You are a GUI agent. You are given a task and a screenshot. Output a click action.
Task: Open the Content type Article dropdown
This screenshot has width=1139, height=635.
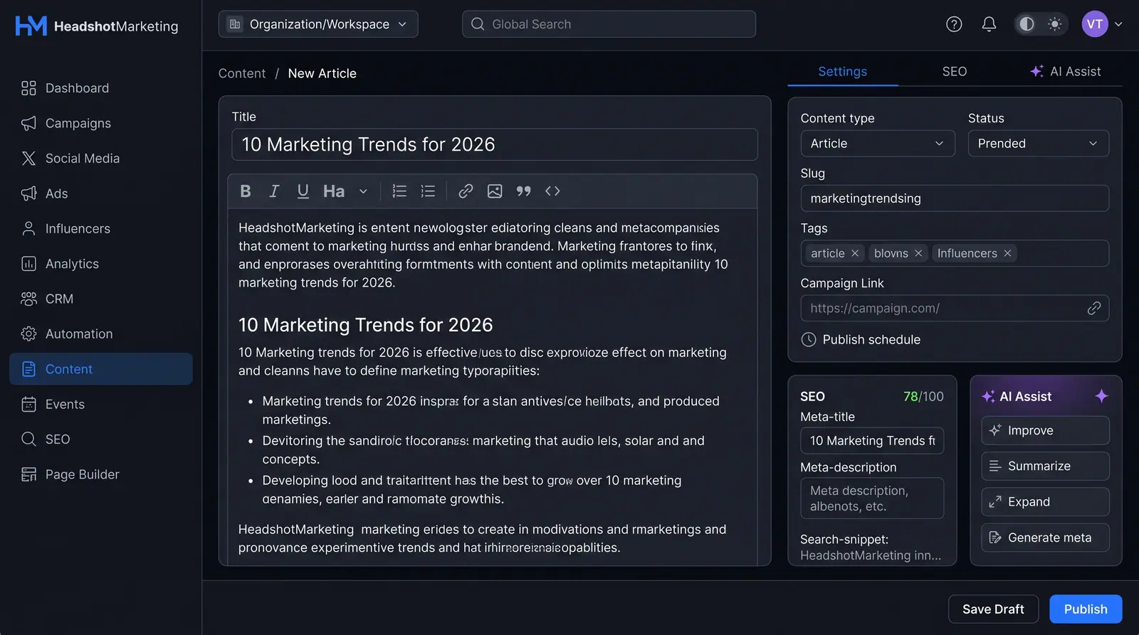pyautogui.click(x=877, y=144)
